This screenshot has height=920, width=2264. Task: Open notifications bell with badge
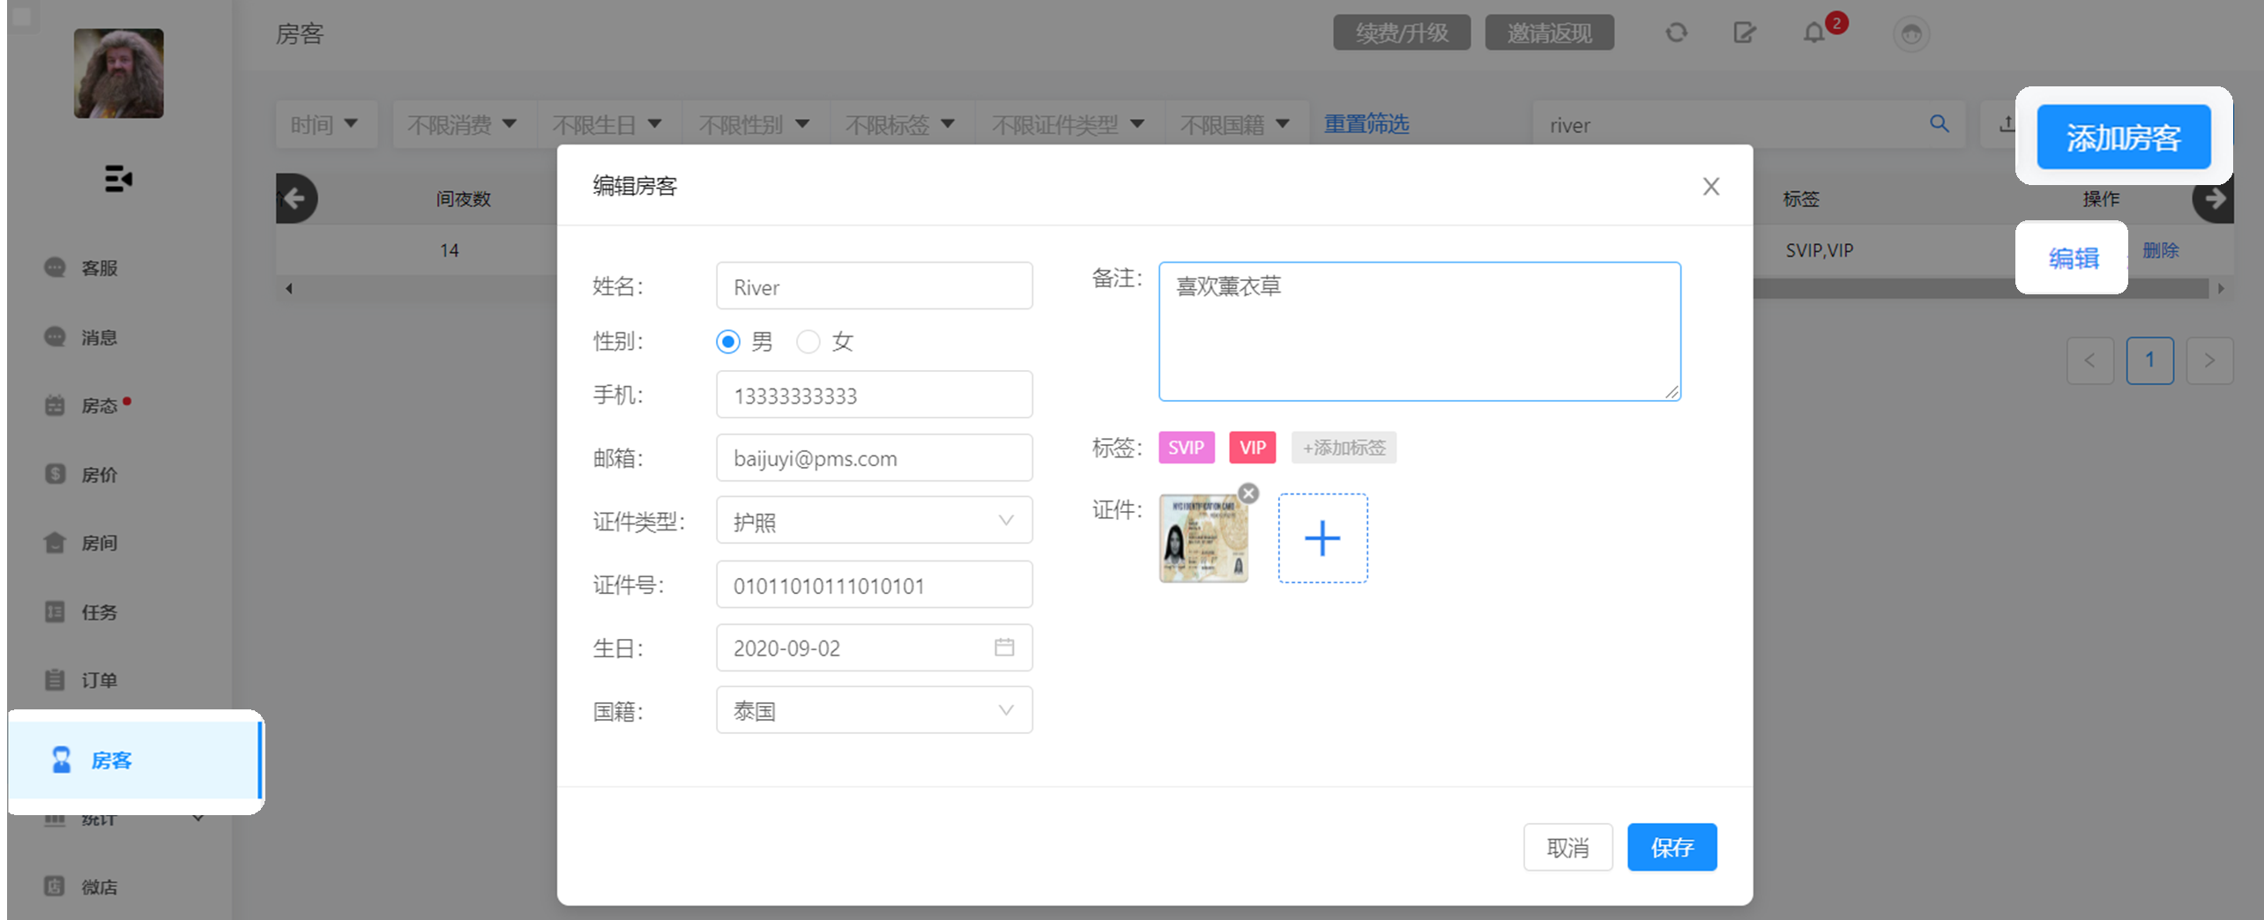coord(1814,33)
